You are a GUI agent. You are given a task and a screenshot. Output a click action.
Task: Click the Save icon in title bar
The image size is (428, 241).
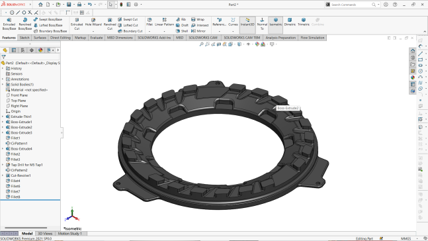coord(69,5)
